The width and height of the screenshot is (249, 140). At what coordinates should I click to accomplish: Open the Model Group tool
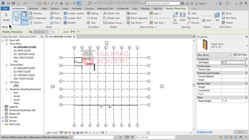pos(113,23)
